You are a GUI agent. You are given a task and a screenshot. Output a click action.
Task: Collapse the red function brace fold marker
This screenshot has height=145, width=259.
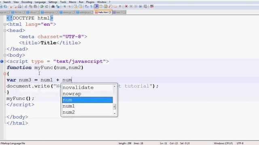point(5,74)
